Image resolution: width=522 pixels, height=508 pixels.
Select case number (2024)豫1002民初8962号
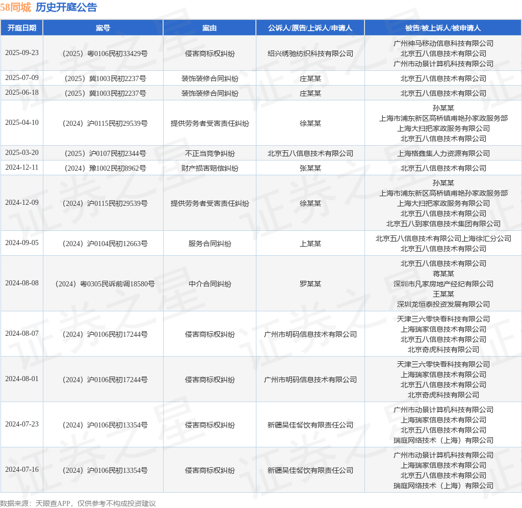click(x=105, y=168)
